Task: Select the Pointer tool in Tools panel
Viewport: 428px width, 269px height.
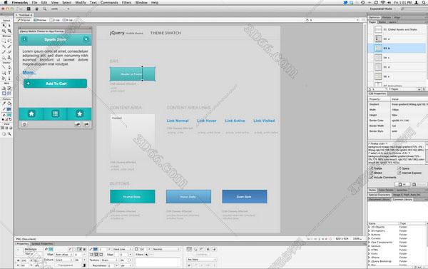Action: (x=4, y=25)
